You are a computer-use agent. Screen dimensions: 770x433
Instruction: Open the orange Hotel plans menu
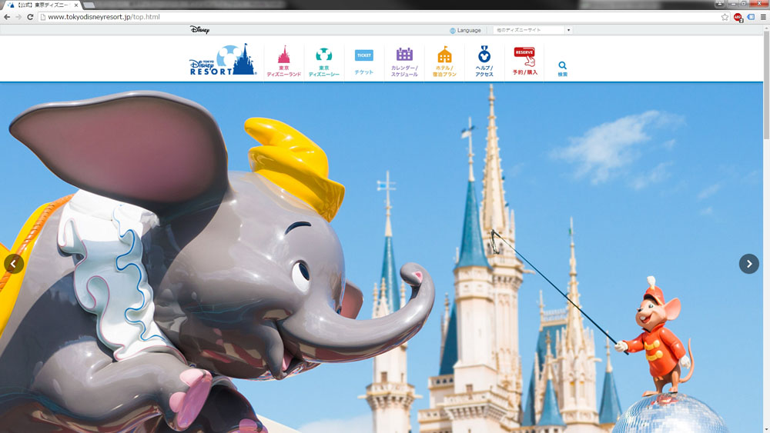(x=444, y=62)
